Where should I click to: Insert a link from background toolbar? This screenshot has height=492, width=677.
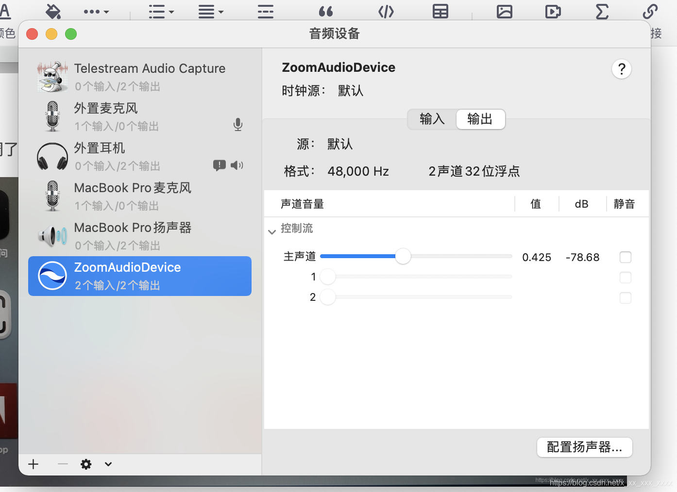(x=650, y=12)
